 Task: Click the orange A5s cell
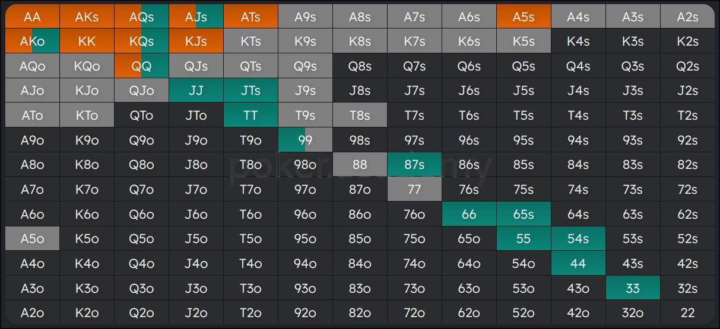click(524, 17)
